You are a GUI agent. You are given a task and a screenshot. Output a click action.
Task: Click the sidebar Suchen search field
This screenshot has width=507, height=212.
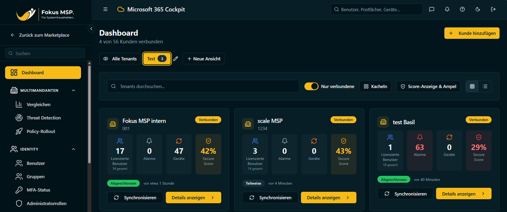(x=45, y=53)
